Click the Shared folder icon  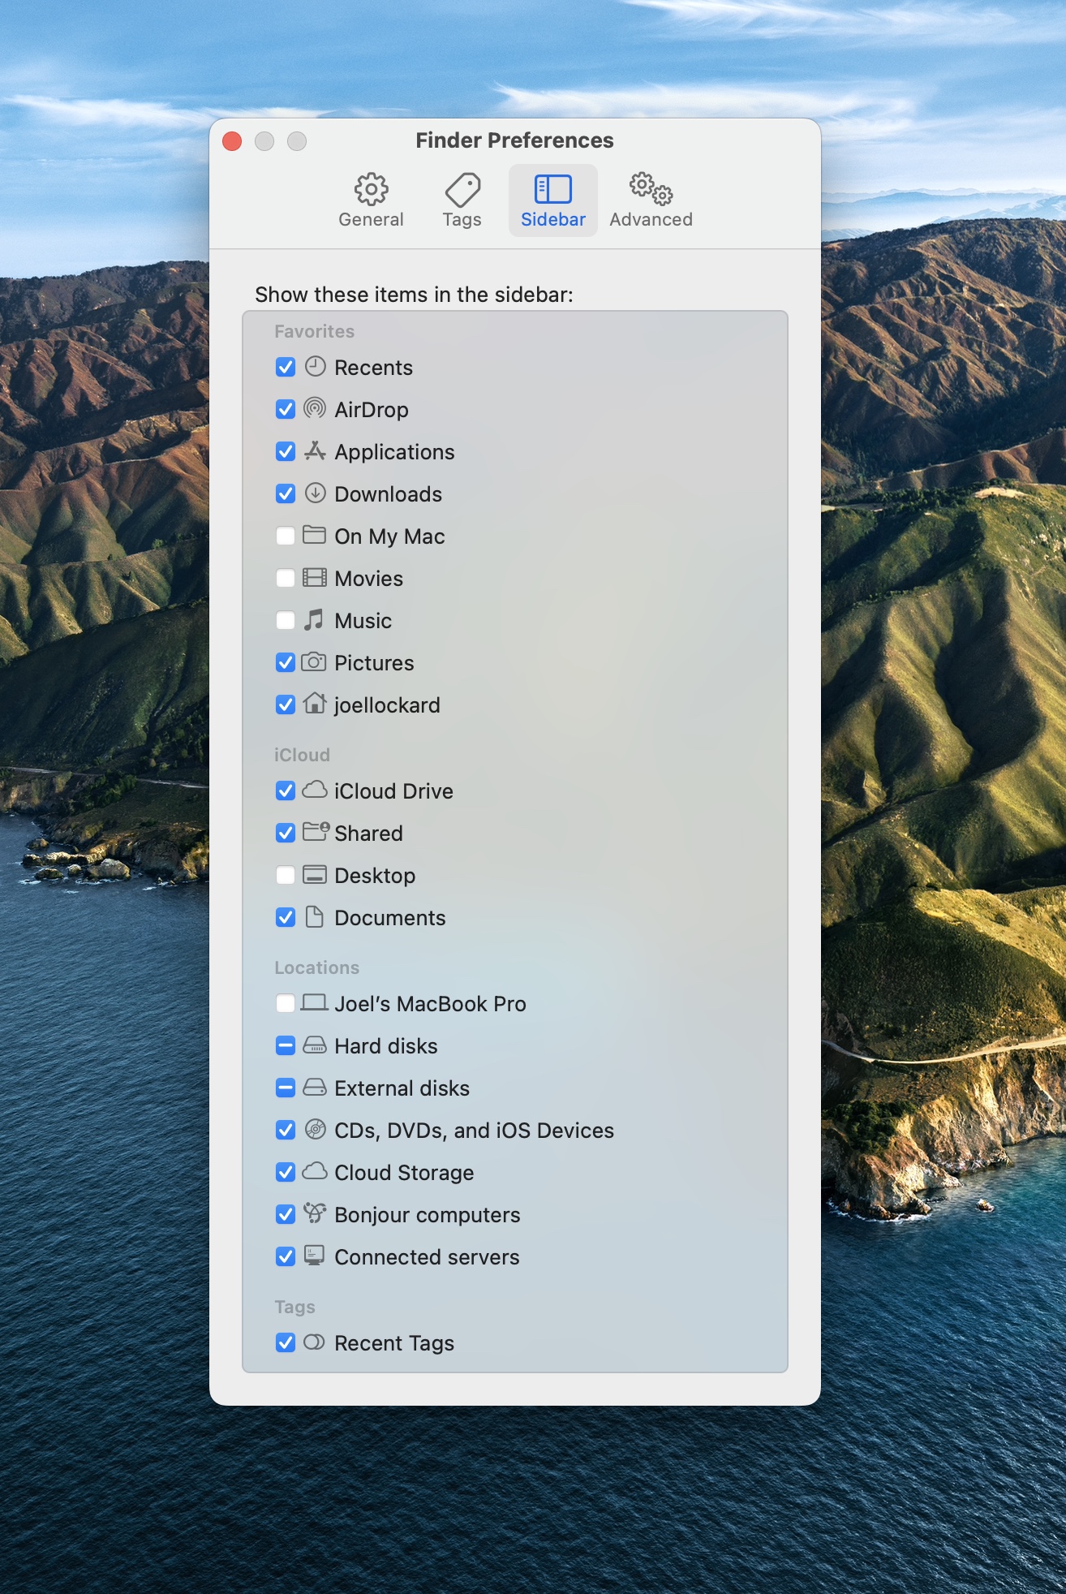pos(316,832)
